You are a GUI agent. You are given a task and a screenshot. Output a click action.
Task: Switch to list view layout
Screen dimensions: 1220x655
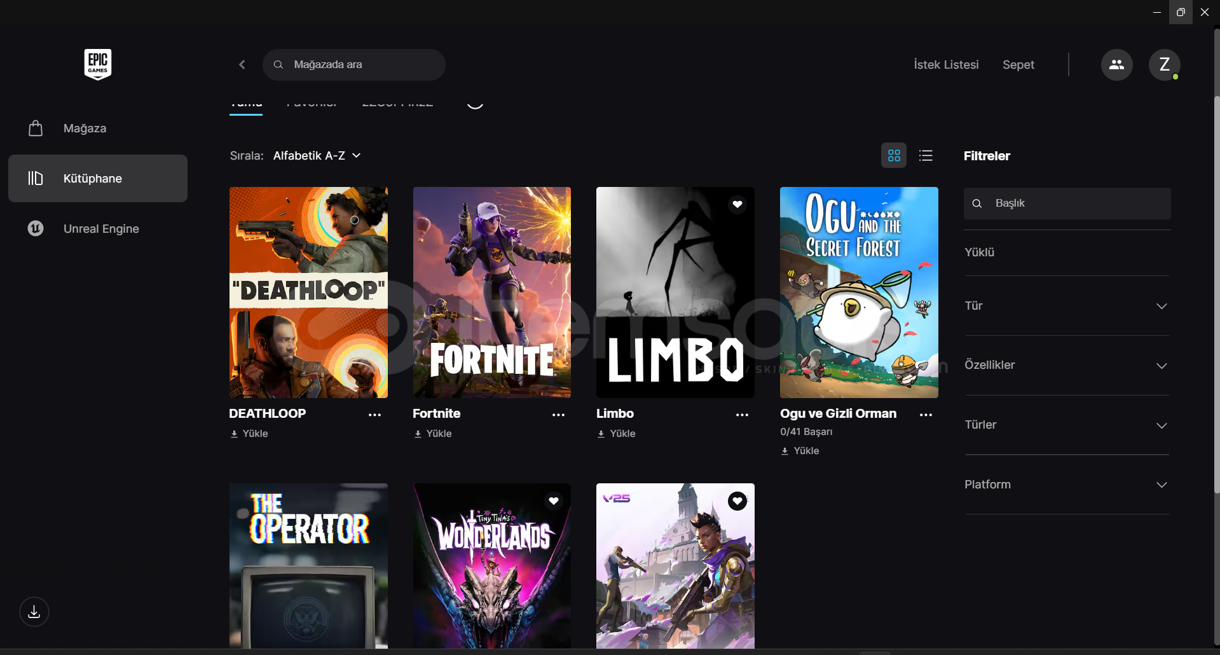coord(926,155)
